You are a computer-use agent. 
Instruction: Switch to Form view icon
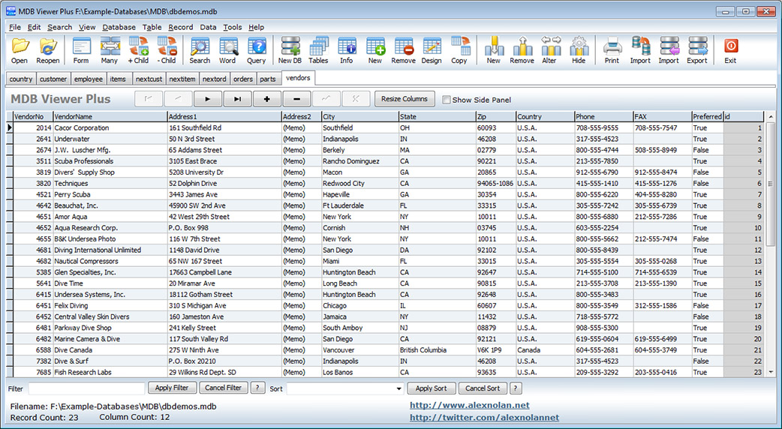point(81,50)
